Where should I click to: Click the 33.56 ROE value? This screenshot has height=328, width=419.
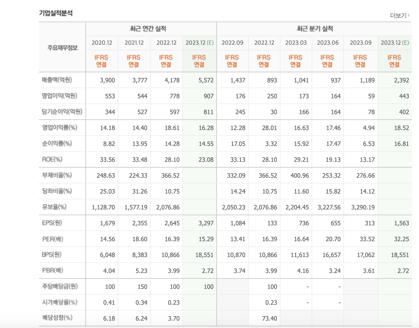coord(107,160)
